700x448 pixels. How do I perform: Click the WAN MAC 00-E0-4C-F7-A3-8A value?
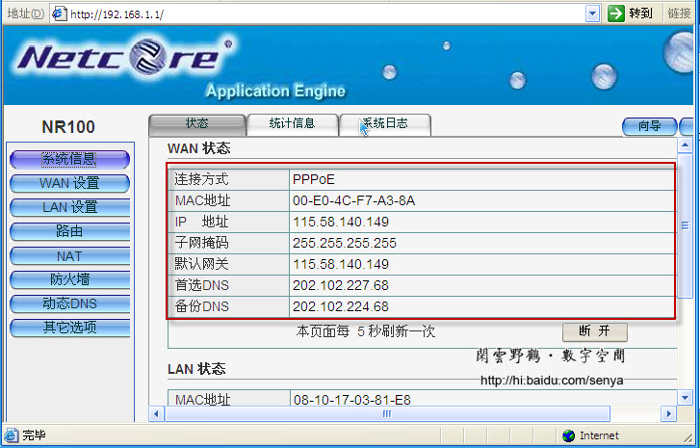pos(354,201)
